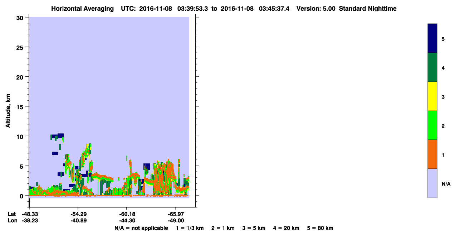Viewport: 465px width, 238px height.
Task: Click the '5 = 80 km' legend note
Action: pos(320,228)
